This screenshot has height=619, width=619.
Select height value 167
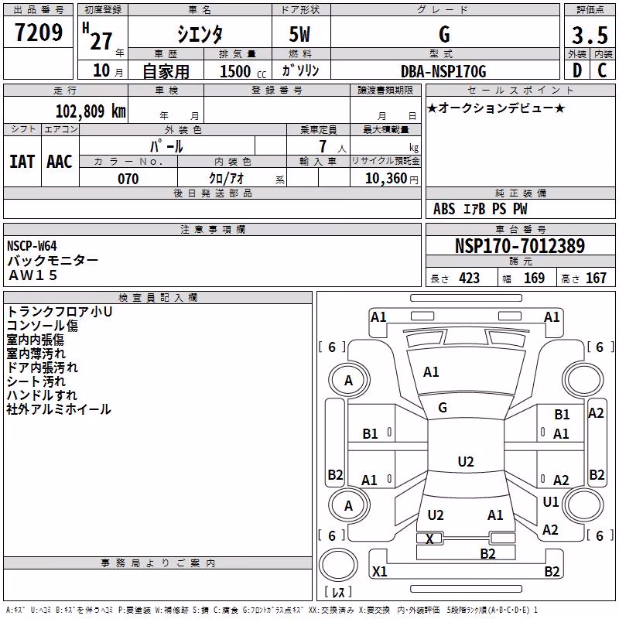tap(596, 278)
